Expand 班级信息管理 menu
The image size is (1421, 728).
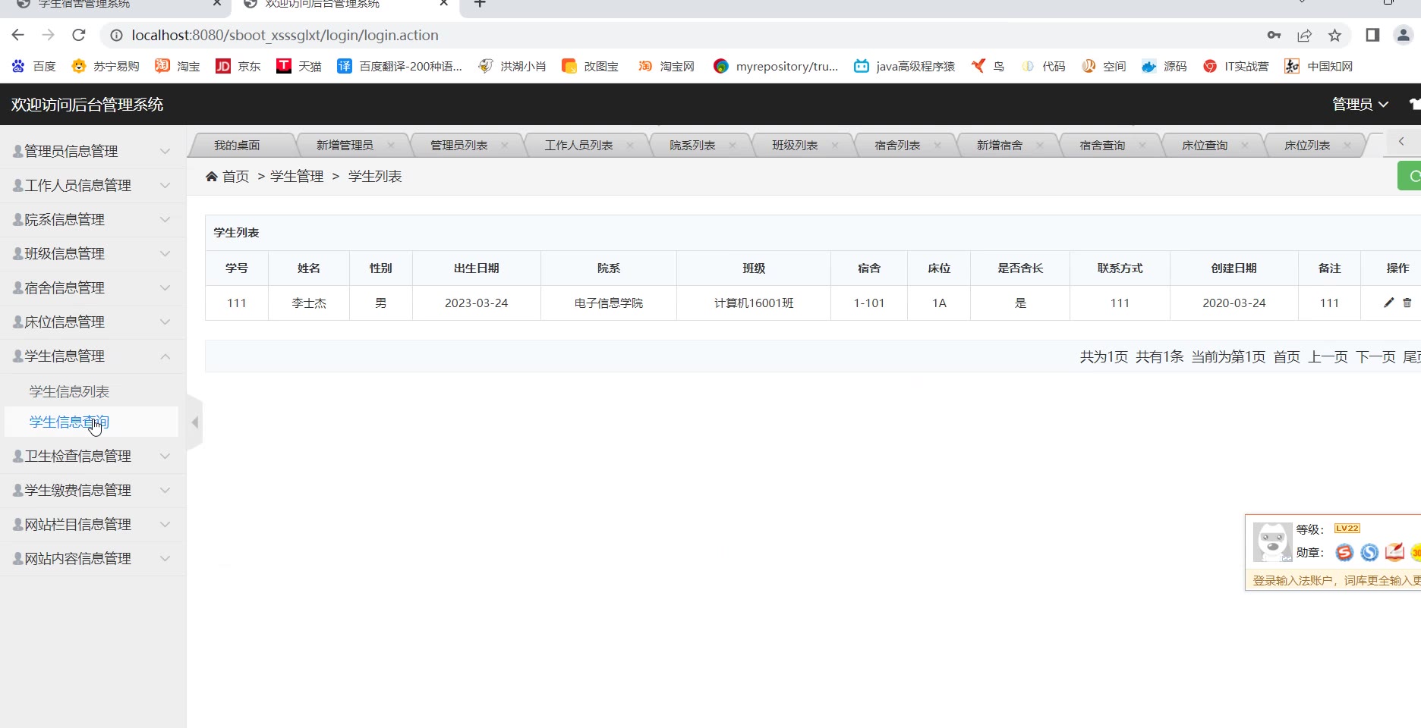click(93, 253)
